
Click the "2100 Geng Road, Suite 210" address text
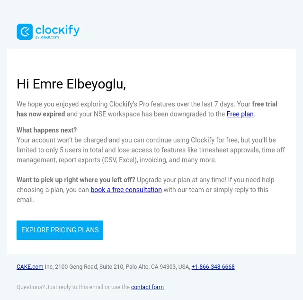click(x=89, y=267)
